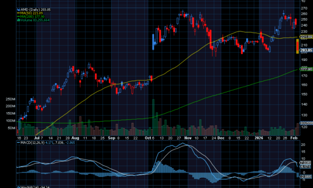Click the '100M' volume scale label
This screenshot has height=188, width=313.
[10, 121]
